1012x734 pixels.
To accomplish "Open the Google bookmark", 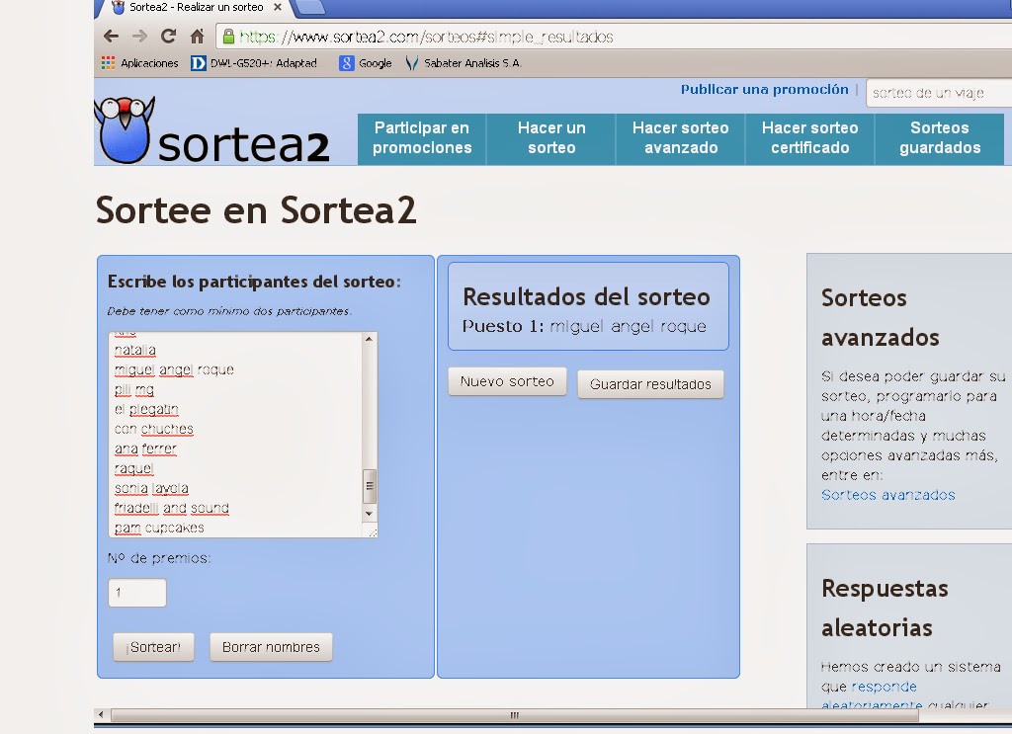I will tap(366, 63).
